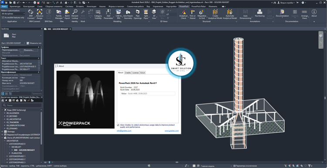Viewport: 327px width, 168px height.
Task: Click the 04_GEBÄUDETECHNIK tree item
Action: coord(16,125)
